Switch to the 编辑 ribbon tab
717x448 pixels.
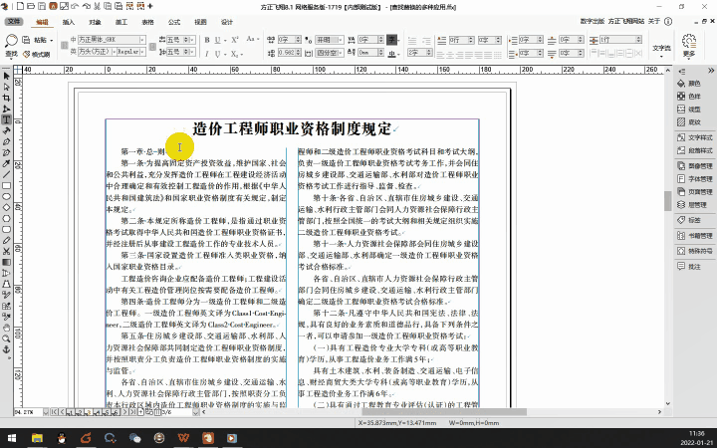[42, 22]
